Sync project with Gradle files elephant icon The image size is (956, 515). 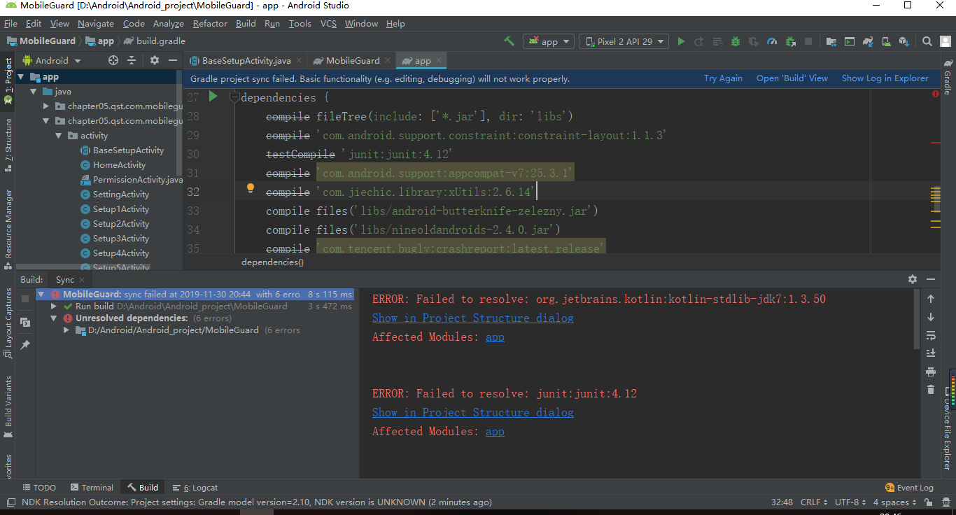point(869,41)
